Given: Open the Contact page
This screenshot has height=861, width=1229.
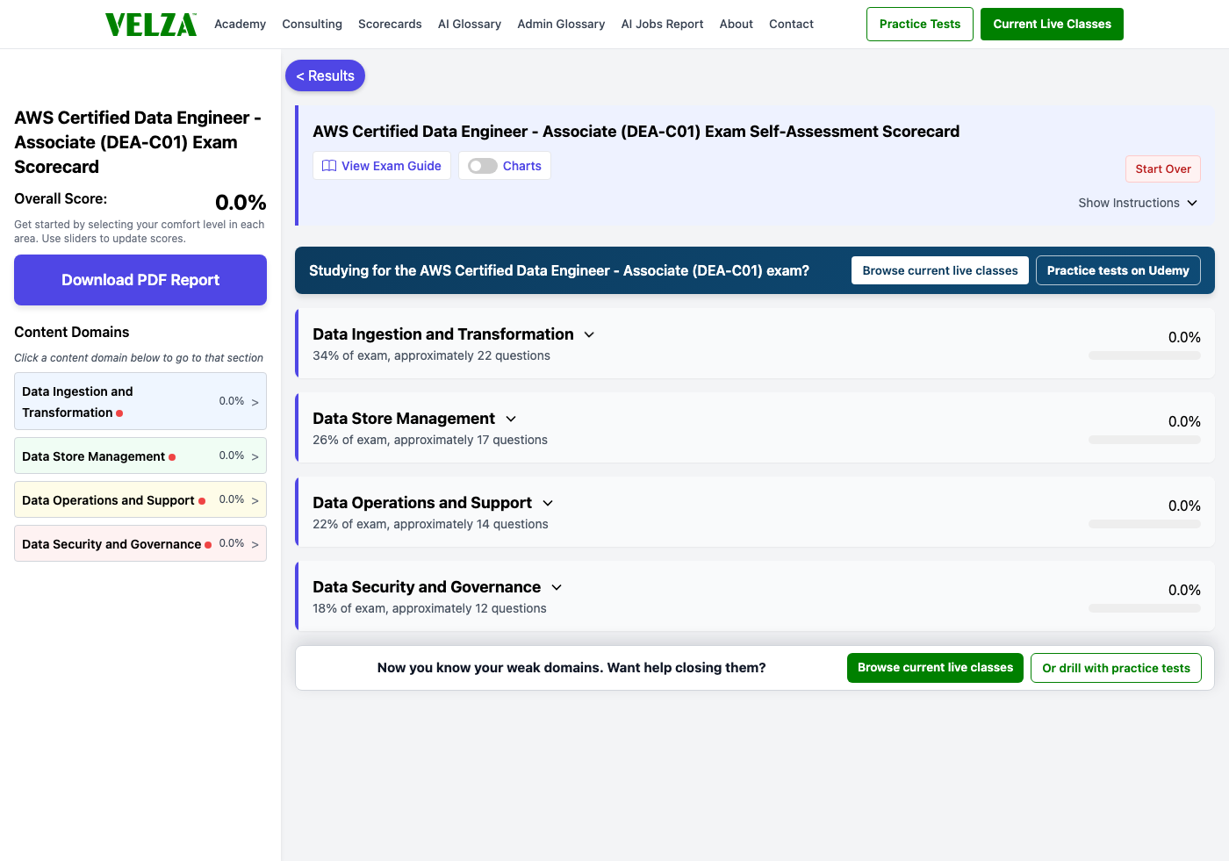Looking at the screenshot, I should point(791,24).
